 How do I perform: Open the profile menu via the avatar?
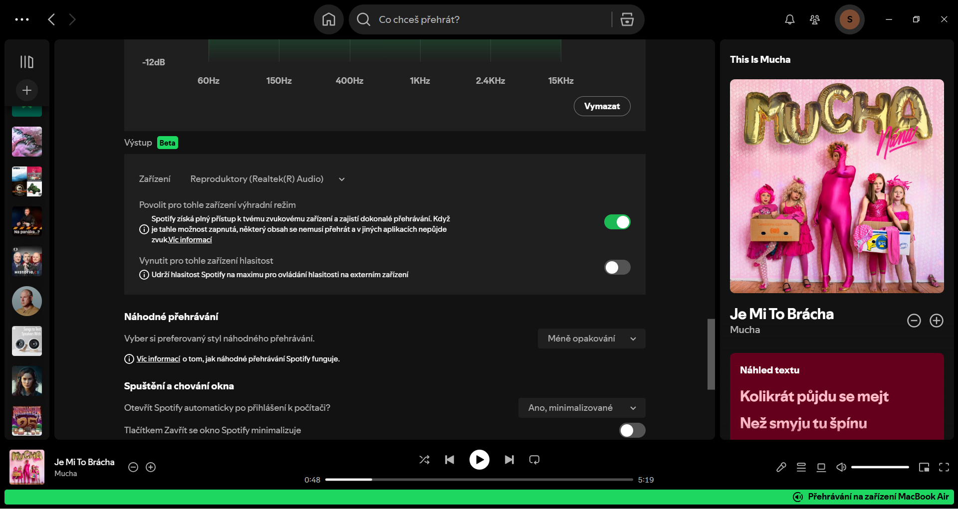point(849,19)
